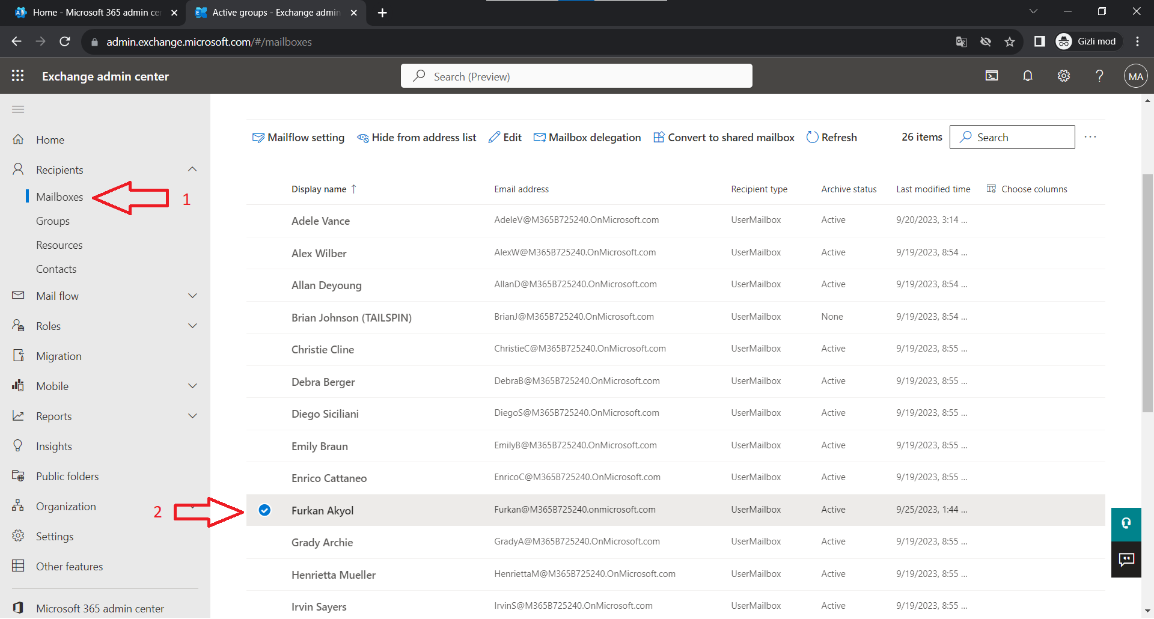Click the feedback chat icon
Screen dimensions: 1154x619
(1126, 560)
